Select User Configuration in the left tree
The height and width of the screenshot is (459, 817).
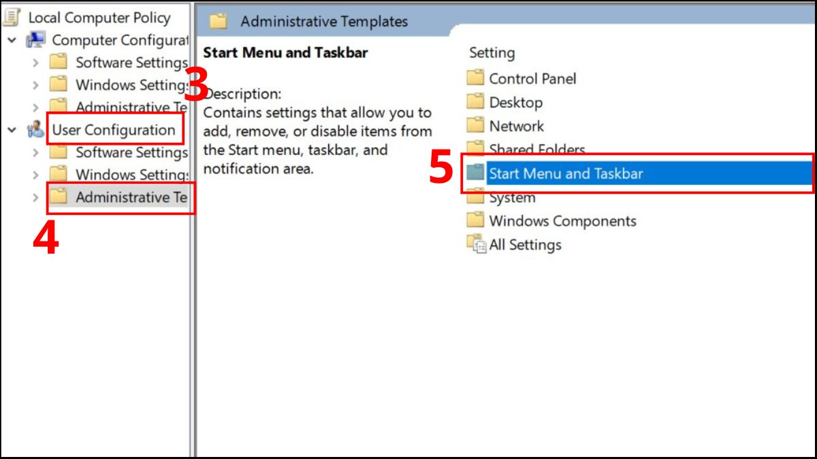pyautogui.click(x=115, y=130)
